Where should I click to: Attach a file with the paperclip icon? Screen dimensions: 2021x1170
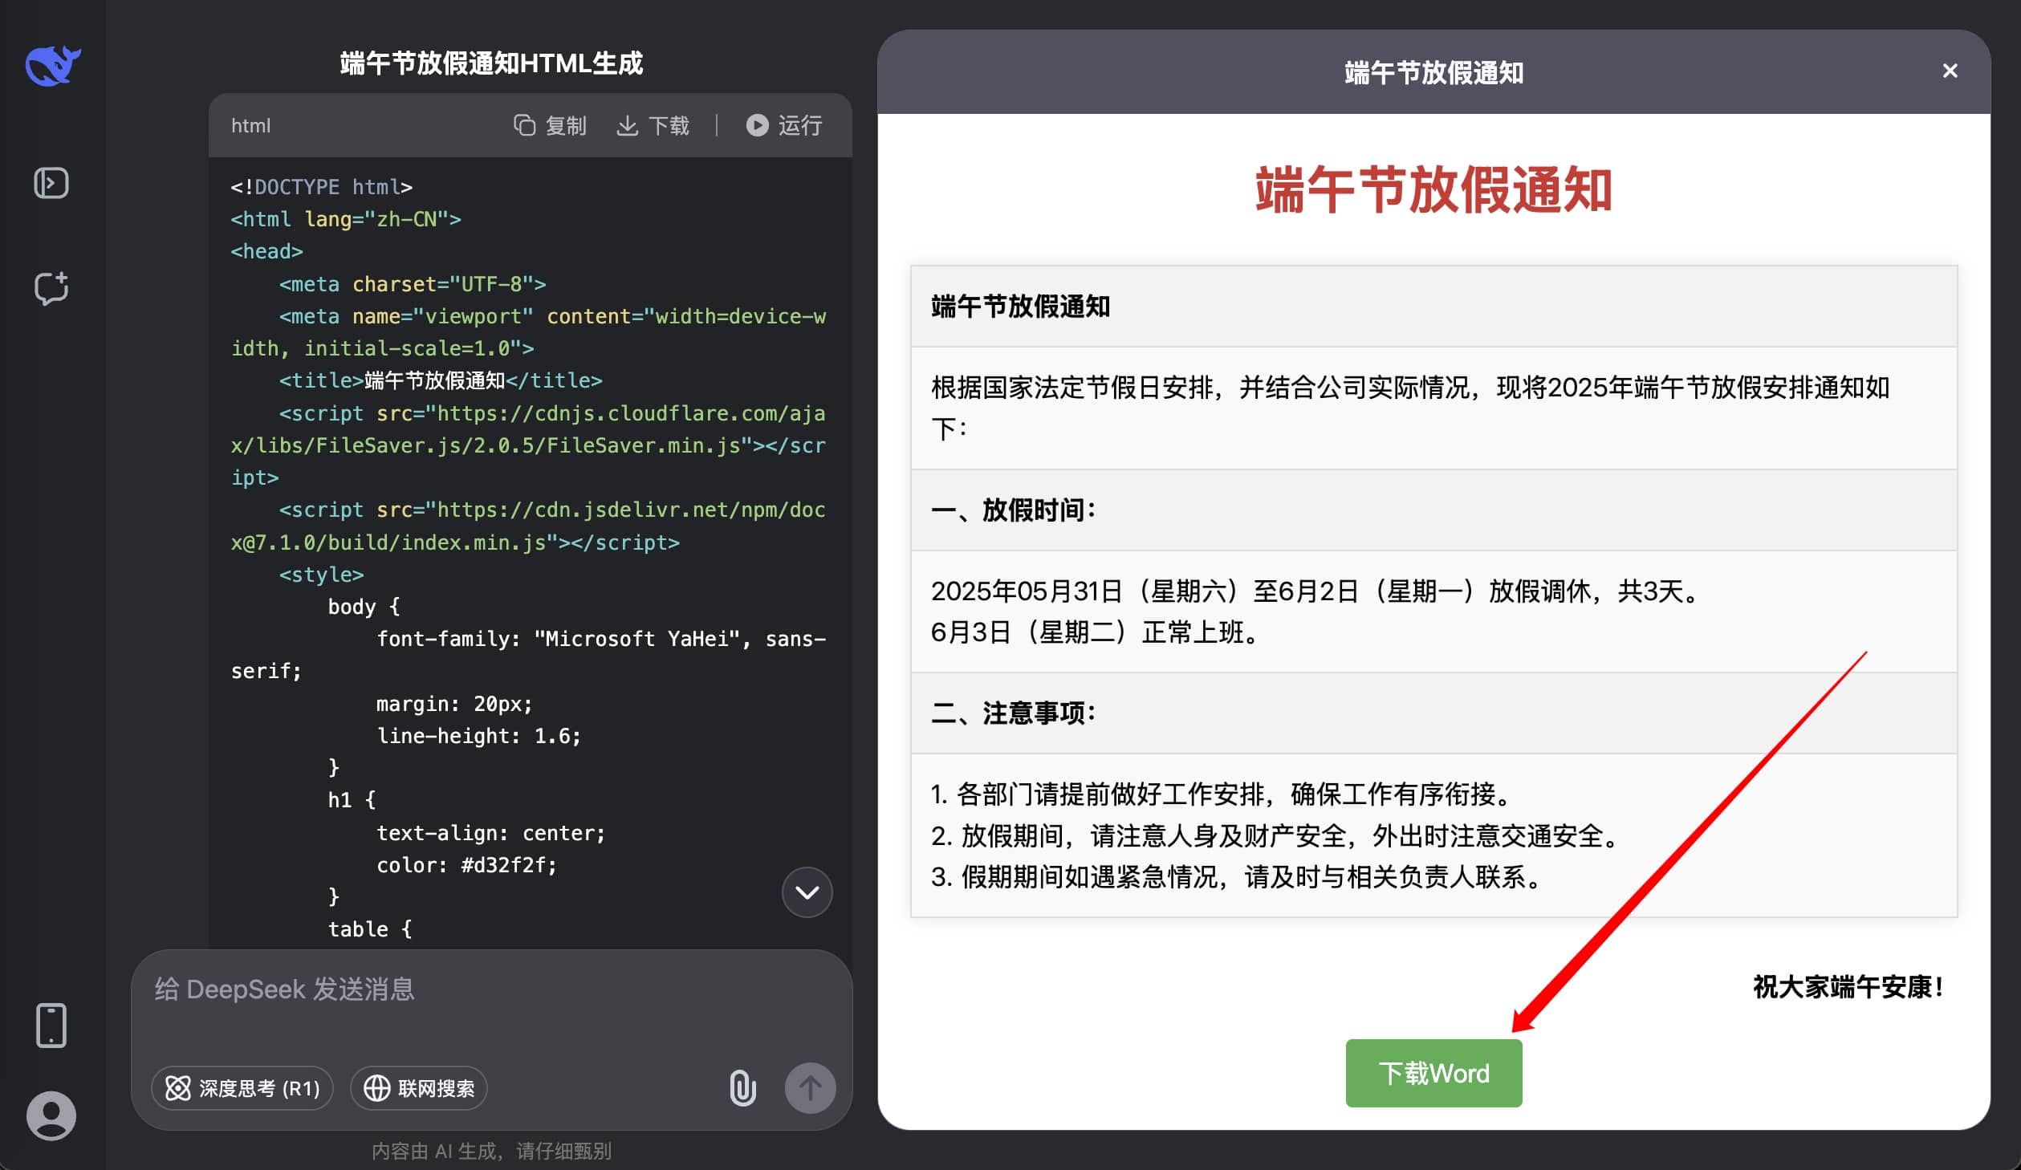[x=742, y=1088]
